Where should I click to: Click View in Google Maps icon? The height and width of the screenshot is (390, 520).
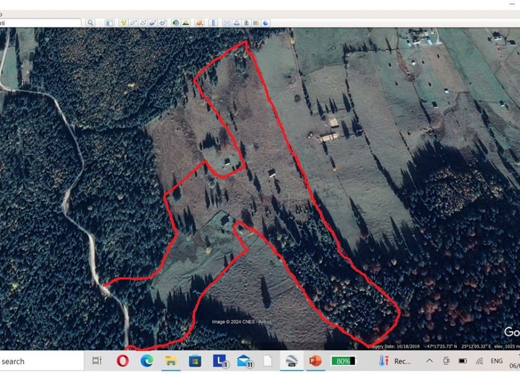(x=256, y=23)
